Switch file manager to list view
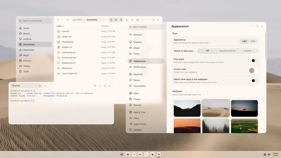The image size is (281, 158). coord(111,20)
